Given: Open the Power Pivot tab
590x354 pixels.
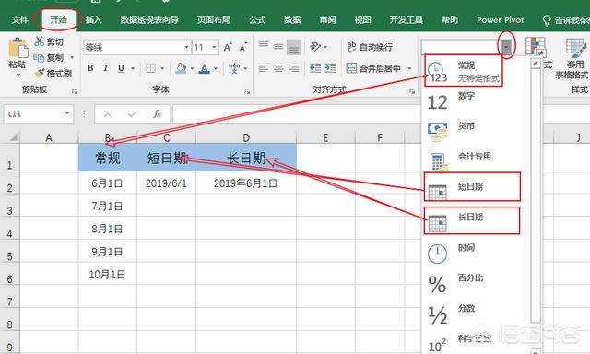Looking at the screenshot, I should point(500,19).
